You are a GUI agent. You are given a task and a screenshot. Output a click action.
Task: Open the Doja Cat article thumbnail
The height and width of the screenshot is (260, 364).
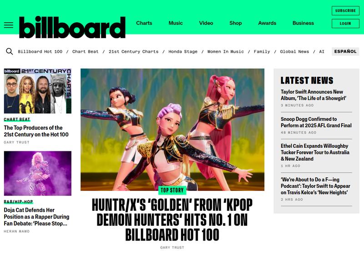(x=38, y=173)
